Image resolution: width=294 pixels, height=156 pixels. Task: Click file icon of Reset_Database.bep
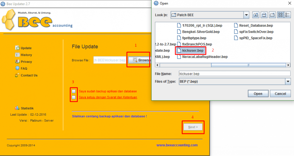[236, 25]
